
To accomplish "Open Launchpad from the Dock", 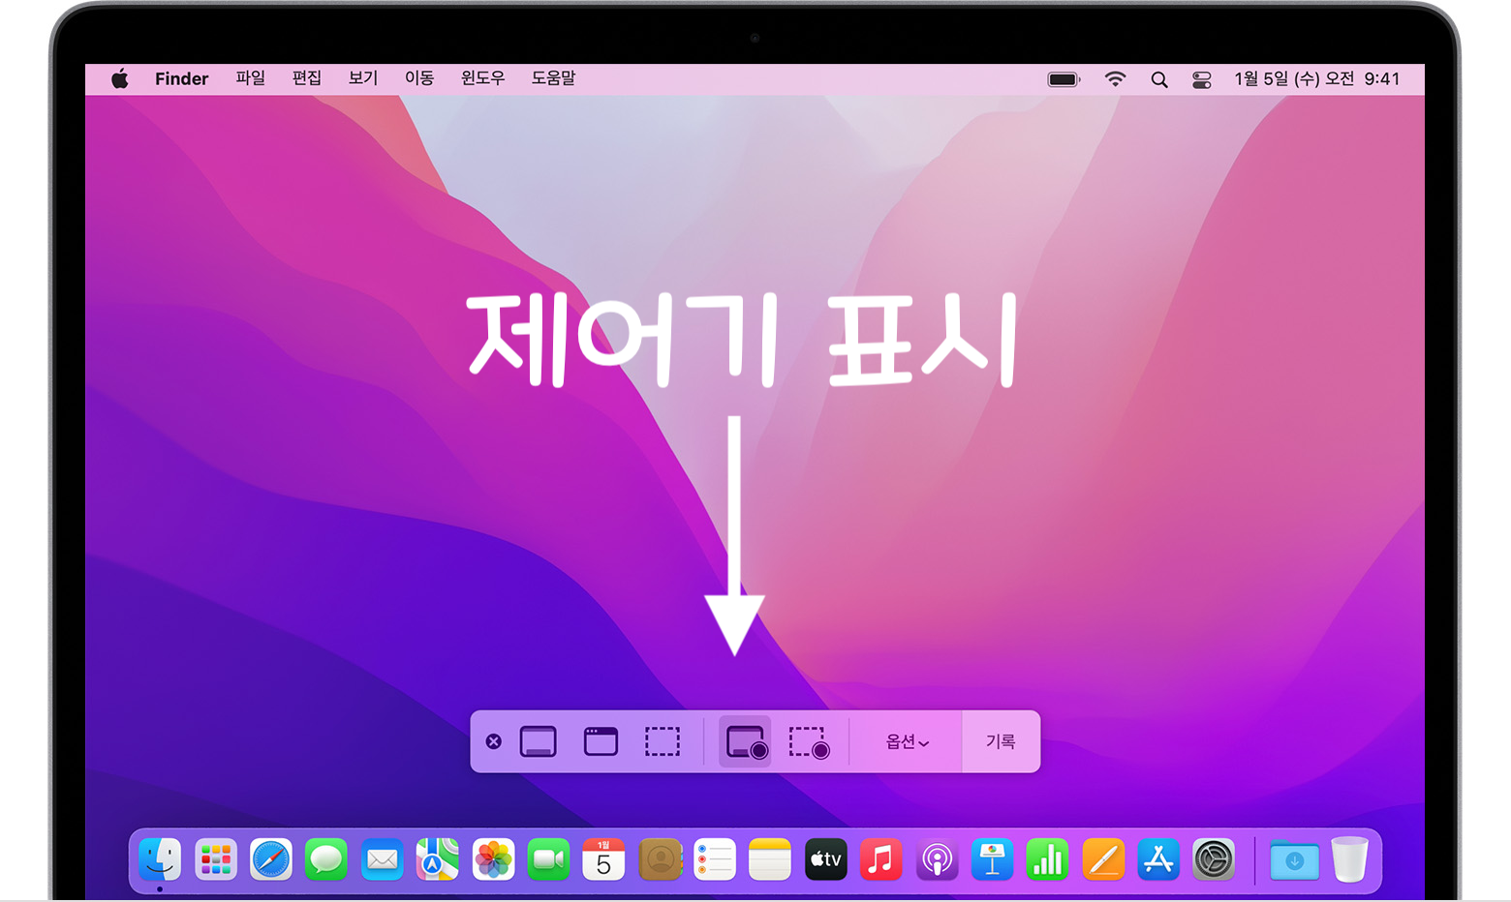I will point(216,859).
